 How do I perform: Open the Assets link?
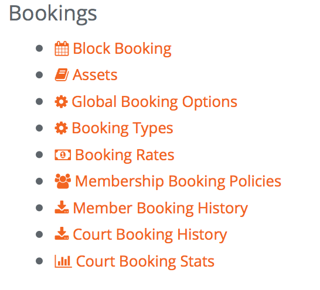click(x=95, y=75)
